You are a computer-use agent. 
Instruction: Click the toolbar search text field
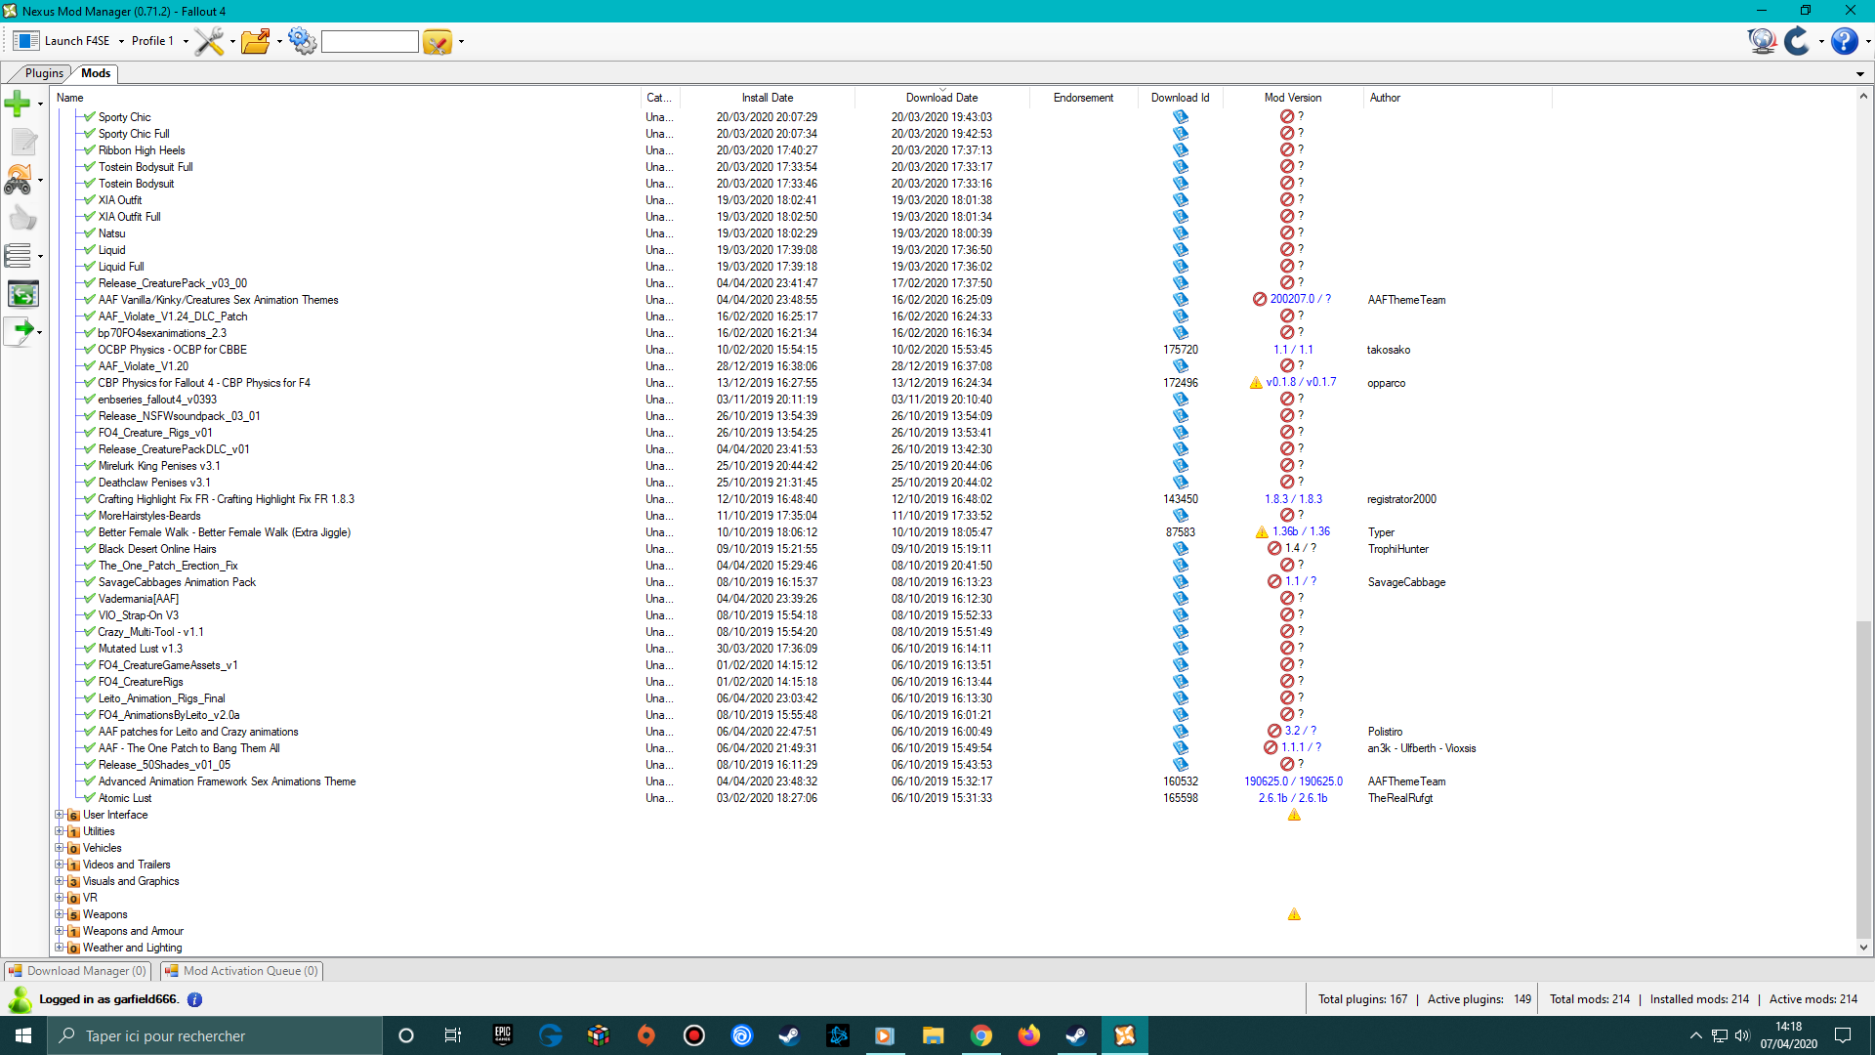click(x=370, y=42)
